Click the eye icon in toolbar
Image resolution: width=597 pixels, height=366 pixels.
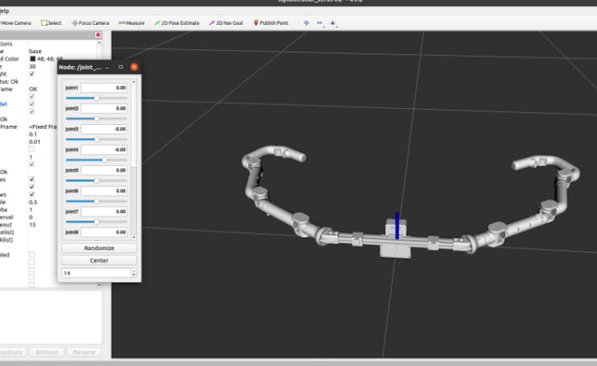coord(331,23)
